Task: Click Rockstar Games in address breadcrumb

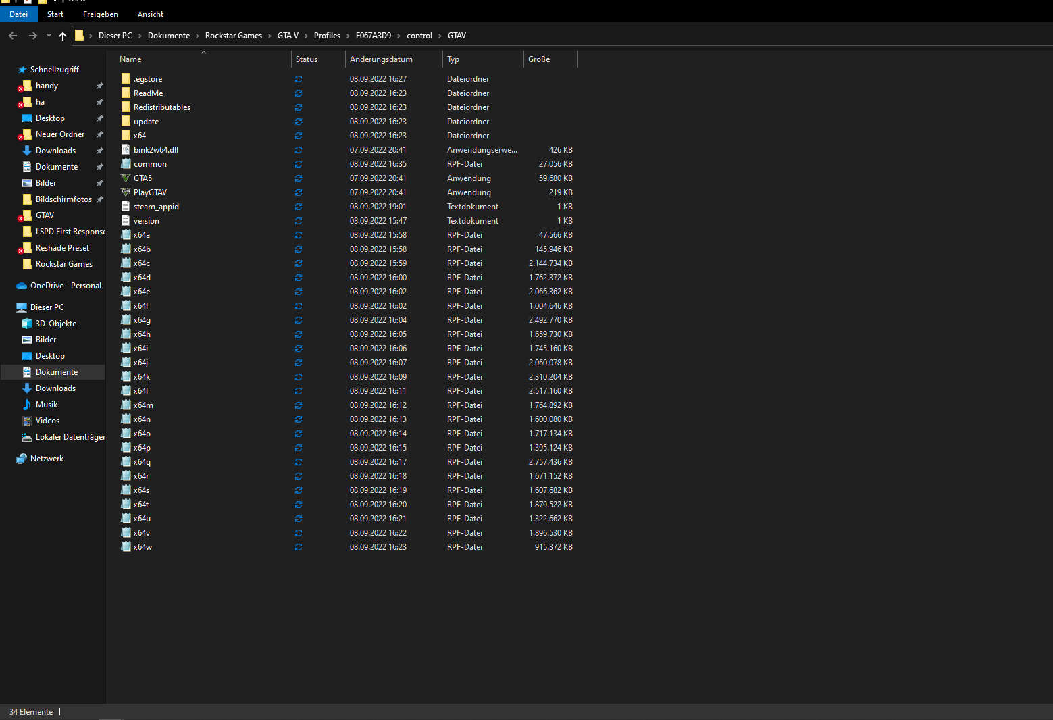Action: click(x=234, y=36)
